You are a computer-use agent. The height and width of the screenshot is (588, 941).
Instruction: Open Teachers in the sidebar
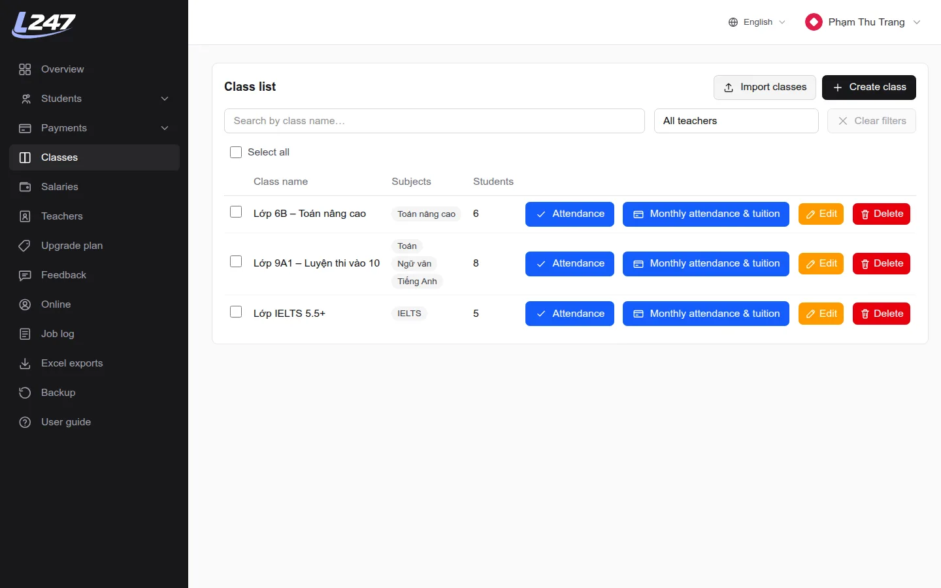coord(94,216)
